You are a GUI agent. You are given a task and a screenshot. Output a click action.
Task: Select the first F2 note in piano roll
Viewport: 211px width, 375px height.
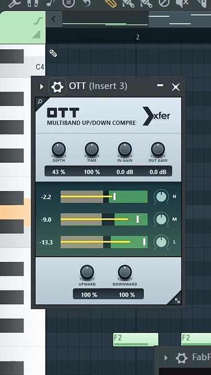135,340
